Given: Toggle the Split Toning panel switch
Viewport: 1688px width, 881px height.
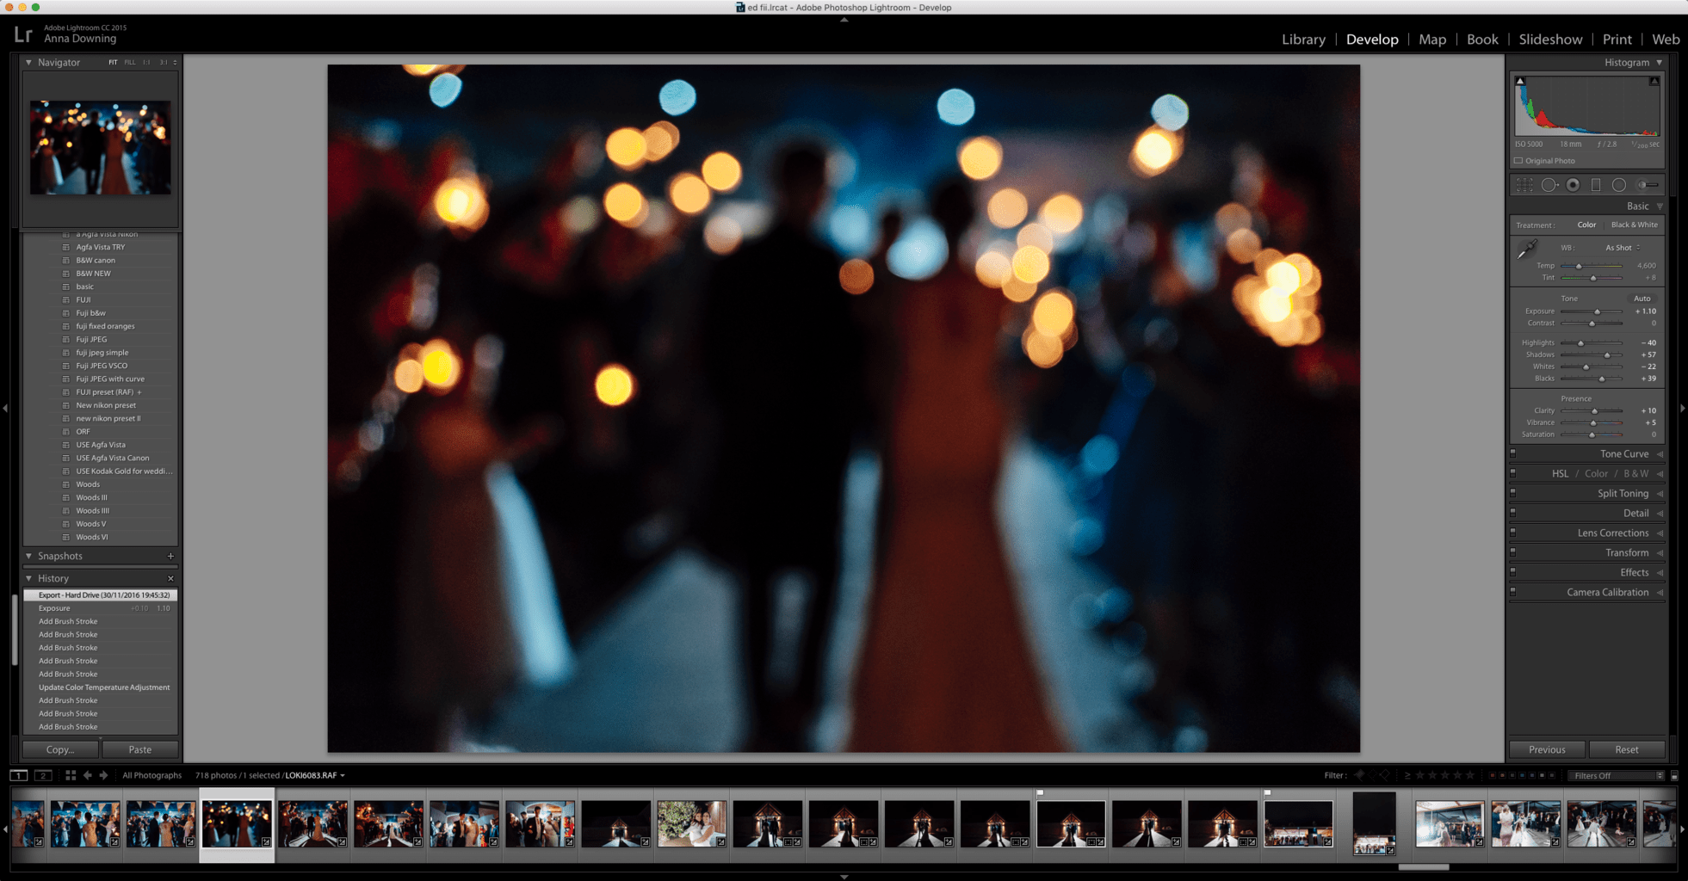Looking at the screenshot, I should point(1512,492).
